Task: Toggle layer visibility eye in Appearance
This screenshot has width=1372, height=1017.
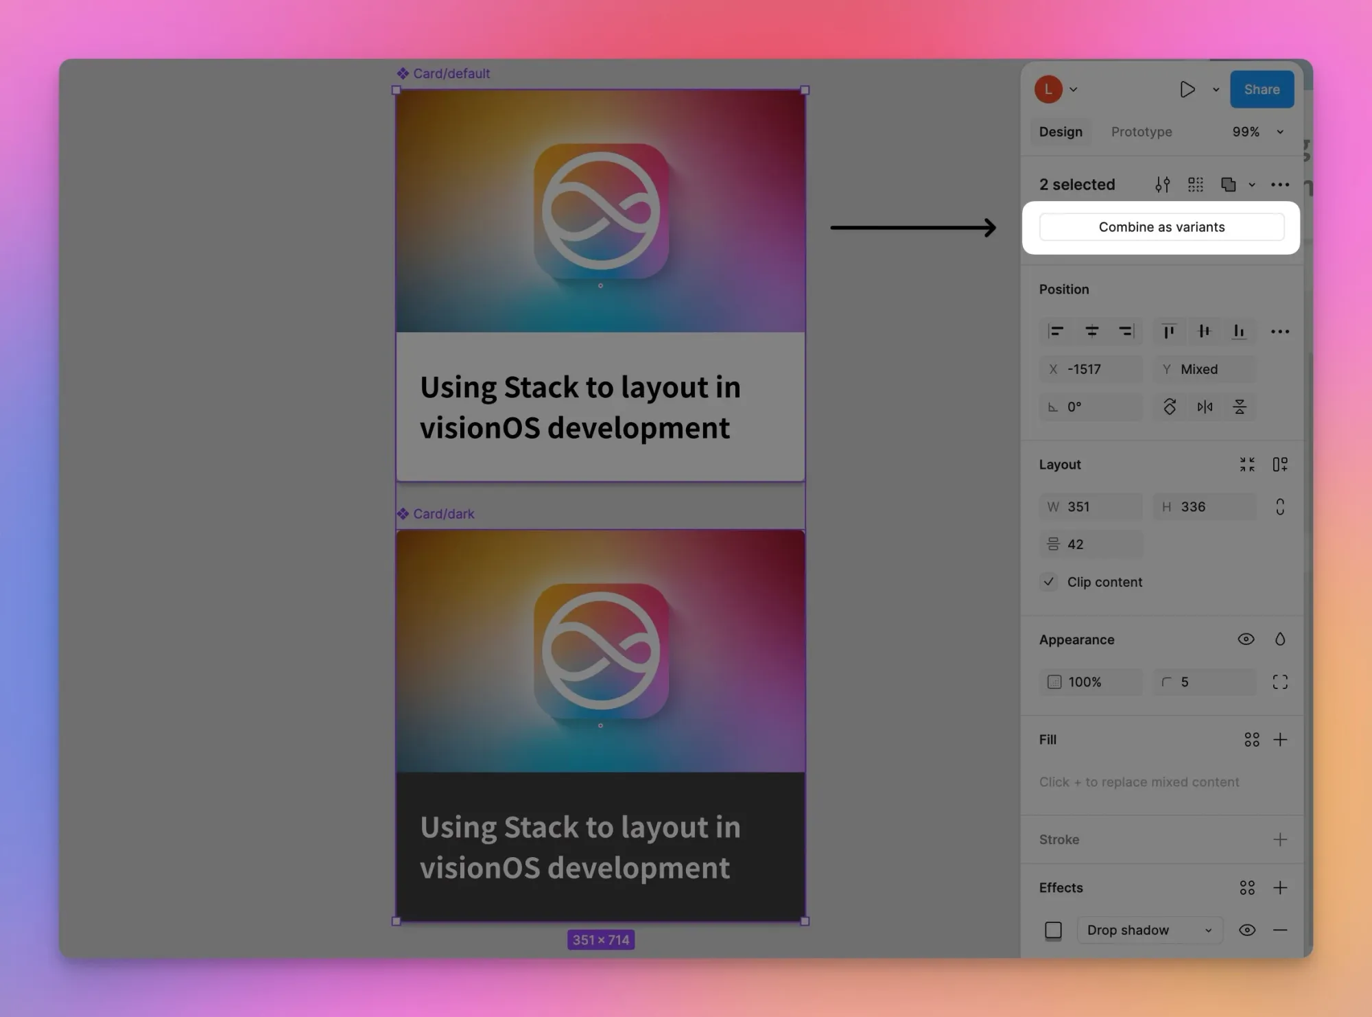Action: [x=1246, y=639]
